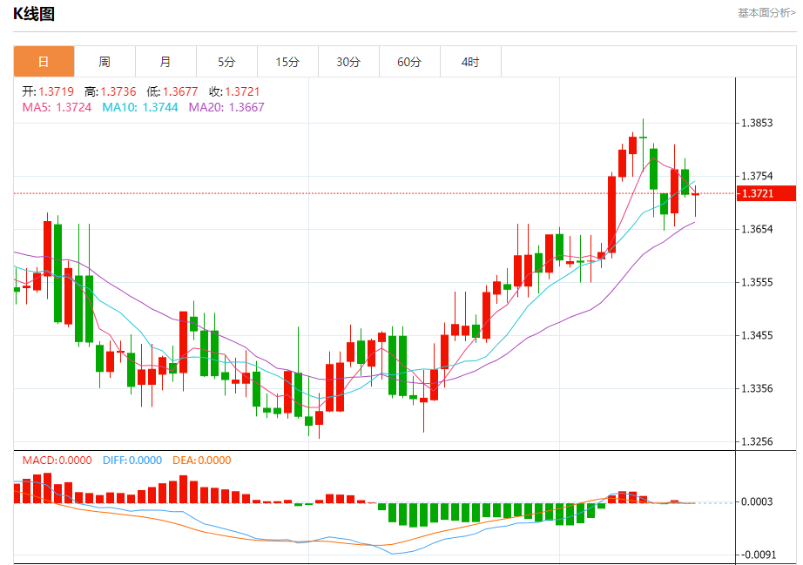The height and width of the screenshot is (565, 803).
Task: Open the 30分 timeframe tab
Action: [x=348, y=62]
